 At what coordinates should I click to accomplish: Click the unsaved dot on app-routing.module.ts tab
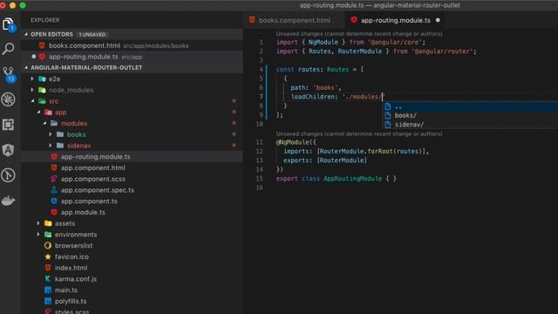(x=438, y=20)
